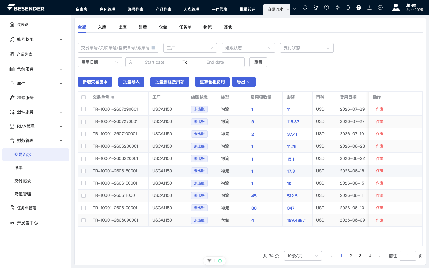Click the 重算仓租费用 button
The height and width of the screenshot is (268, 429).
click(212, 82)
